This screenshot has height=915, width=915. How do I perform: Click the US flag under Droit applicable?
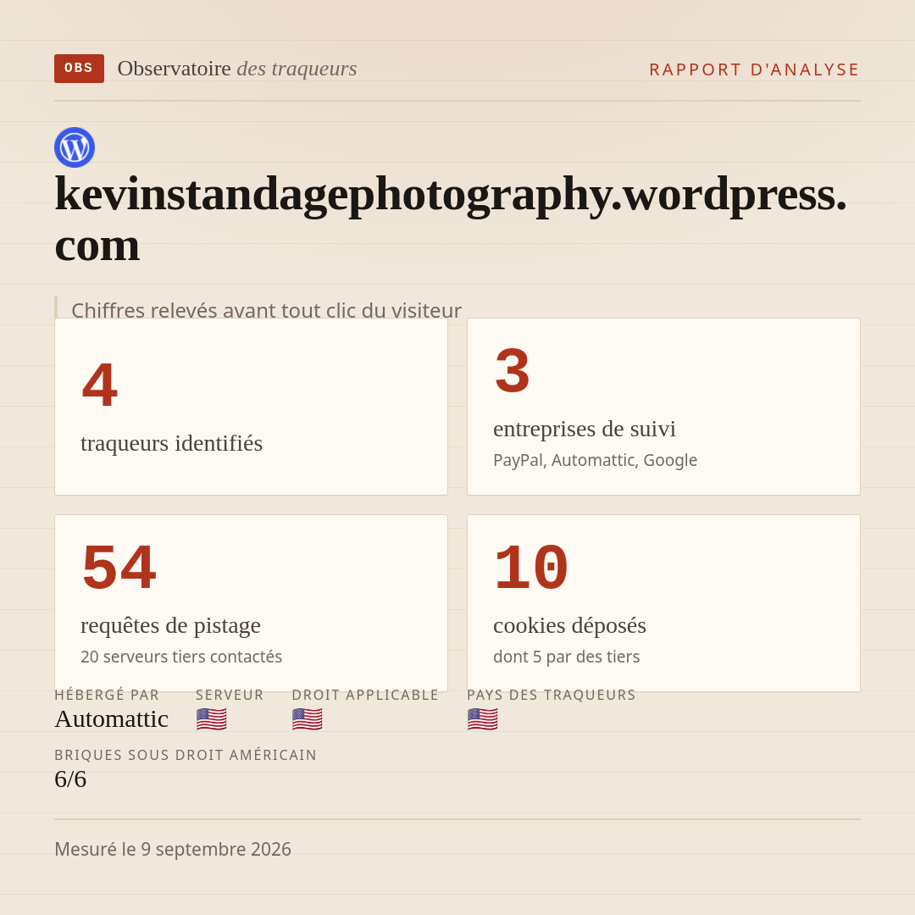pos(307,719)
